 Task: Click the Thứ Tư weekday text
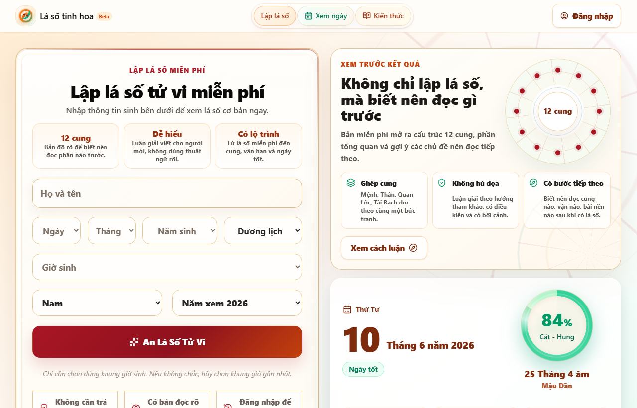pyautogui.click(x=367, y=309)
